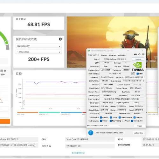The image size is (159, 159).
Task: Open the Battlefield V game dropdown
Action: [x=39, y=46]
